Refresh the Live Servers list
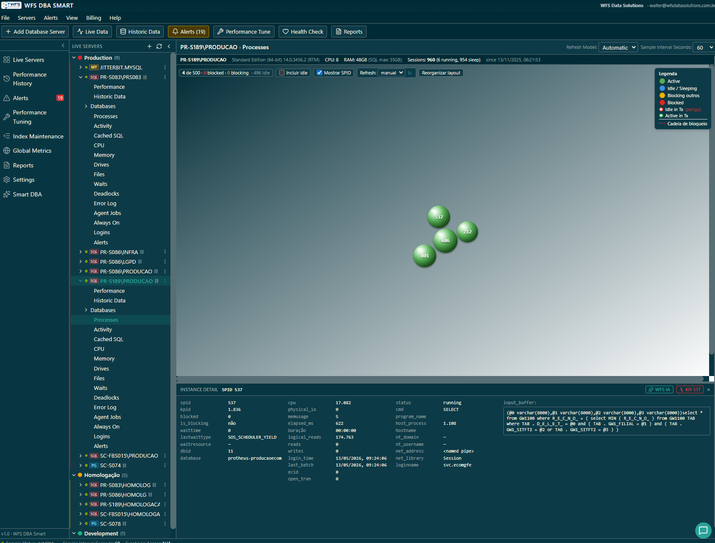 159,46
